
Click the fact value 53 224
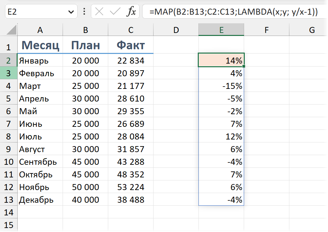(x=131, y=187)
